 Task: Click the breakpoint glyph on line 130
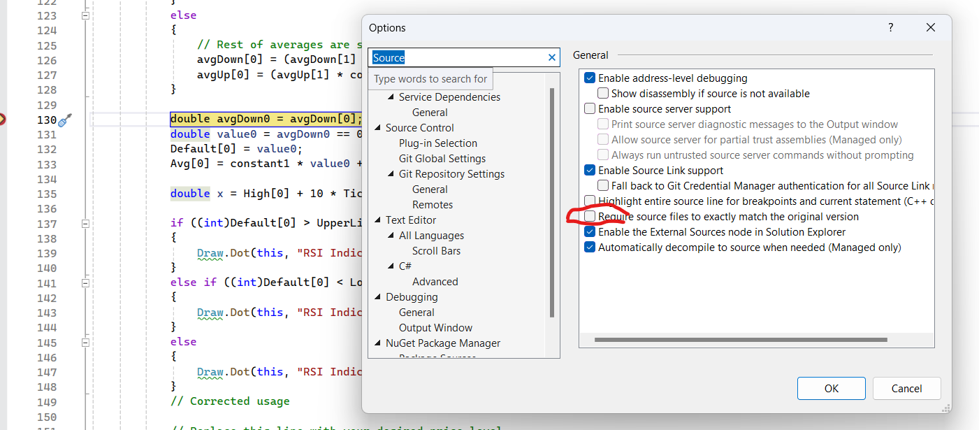(2, 120)
